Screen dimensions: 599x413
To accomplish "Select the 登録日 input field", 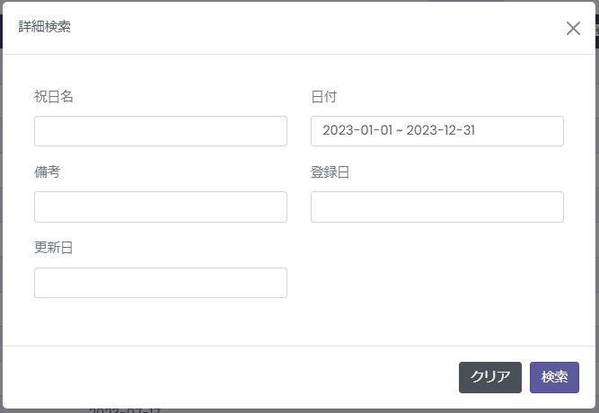I will 437,207.
